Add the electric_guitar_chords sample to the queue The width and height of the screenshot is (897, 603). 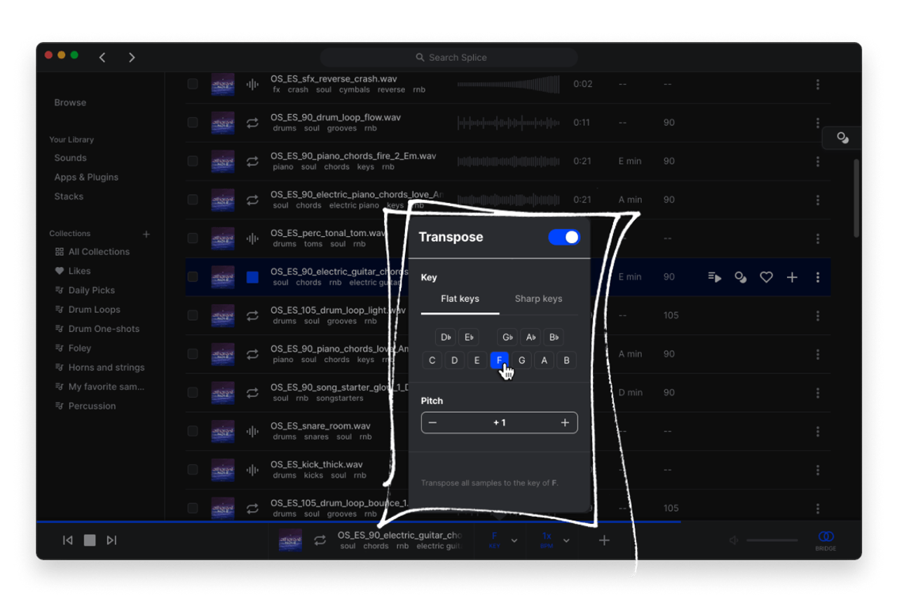tap(715, 277)
